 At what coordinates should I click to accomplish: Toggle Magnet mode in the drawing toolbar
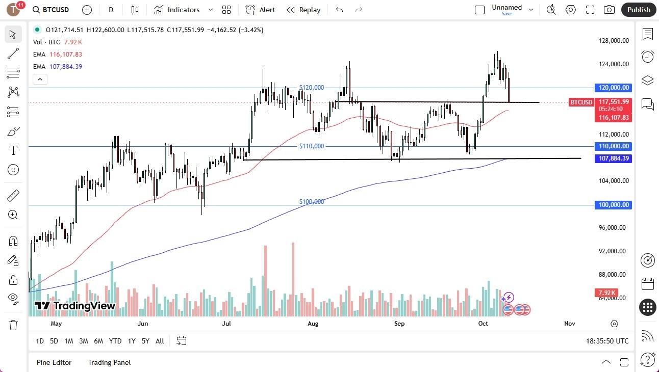pos(13,240)
